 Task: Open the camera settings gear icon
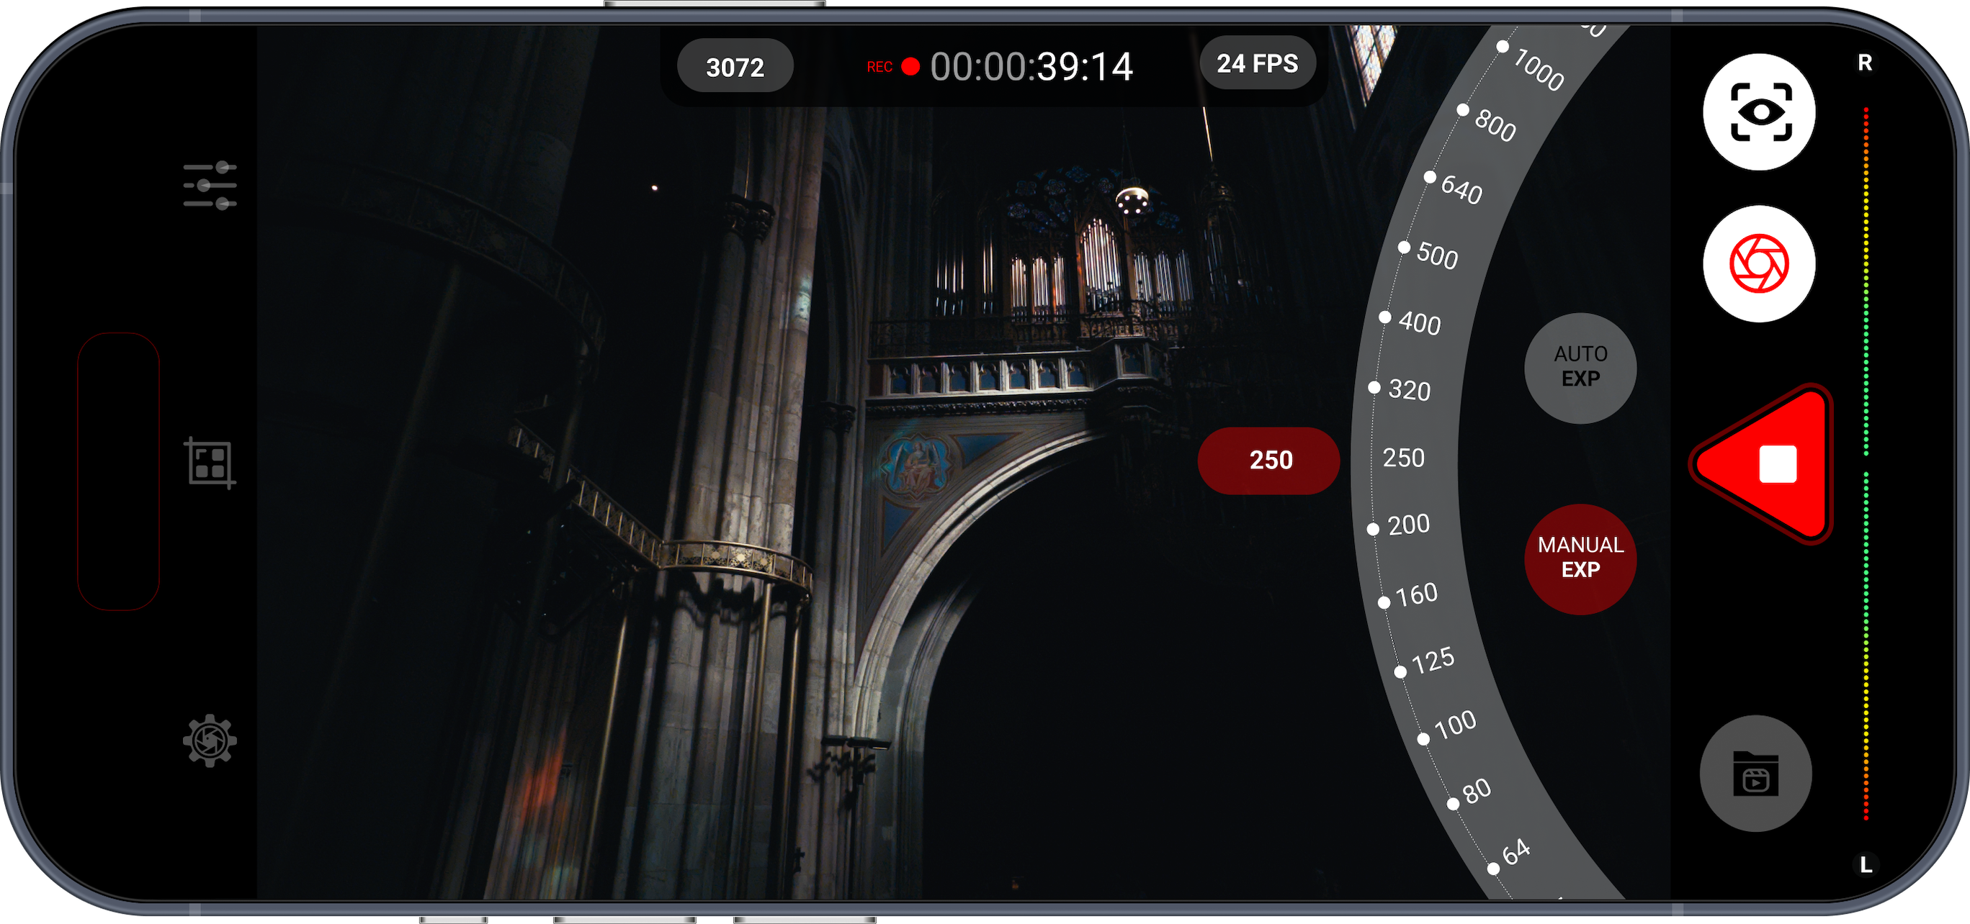click(210, 740)
